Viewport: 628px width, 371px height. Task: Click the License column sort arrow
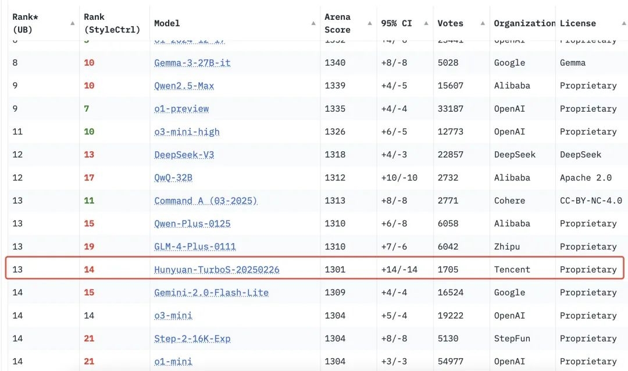pyautogui.click(x=622, y=23)
